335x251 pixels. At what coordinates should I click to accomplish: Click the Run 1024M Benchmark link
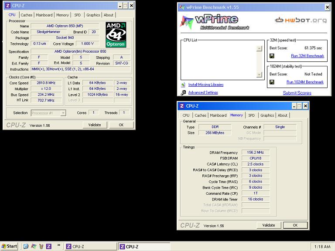[x=305, y=82]
